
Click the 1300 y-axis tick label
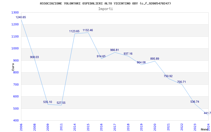[15, 12]
